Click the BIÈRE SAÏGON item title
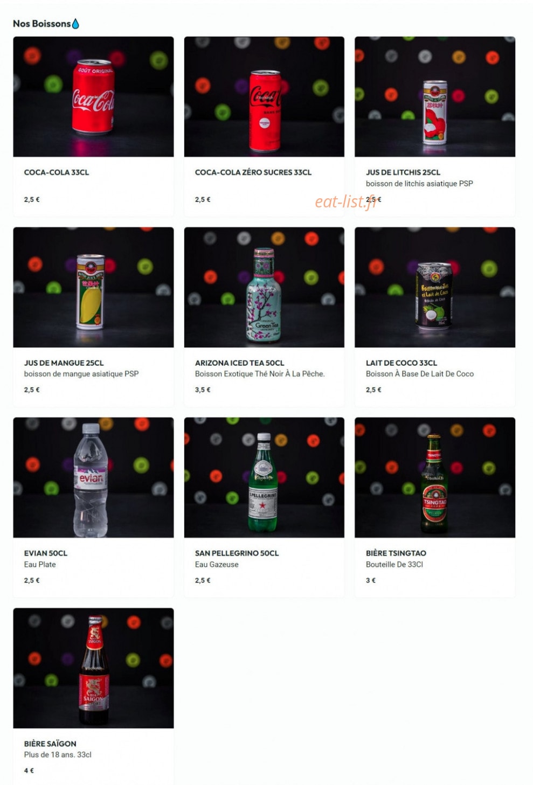The width and height of the screenshot is (533, 785). pos(50,744)
